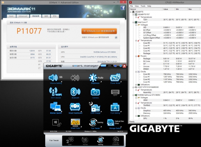The image size is (201, 147).
Task: Toggle the Camera icon
Action: click(95, 92)
